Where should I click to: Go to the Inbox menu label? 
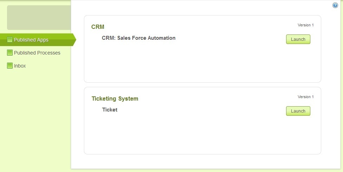[x=20, y=66]
